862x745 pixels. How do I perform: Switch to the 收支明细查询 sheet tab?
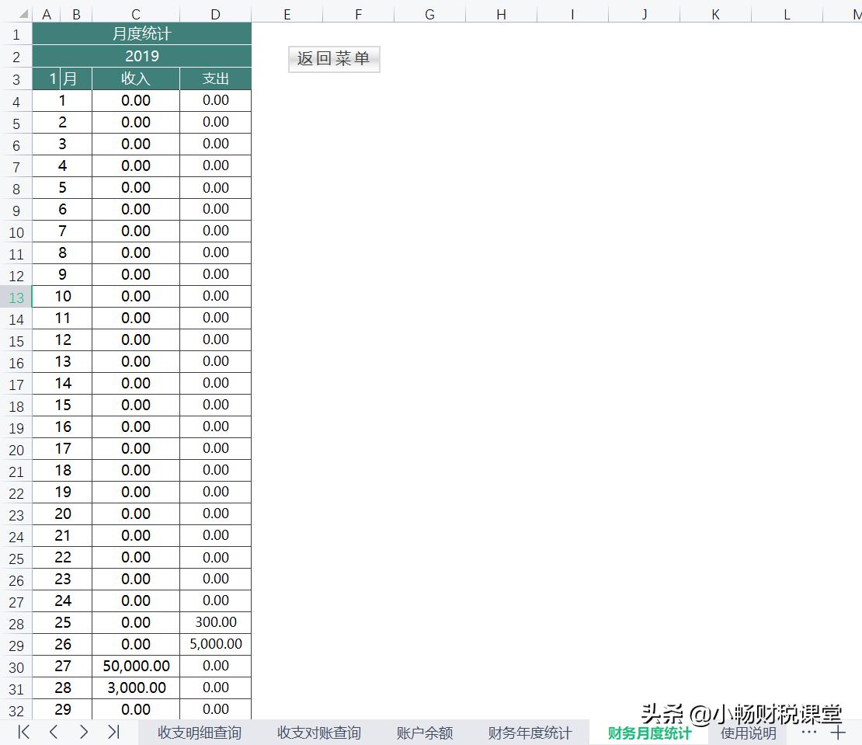pyautogui.click(x=198, y=732)
